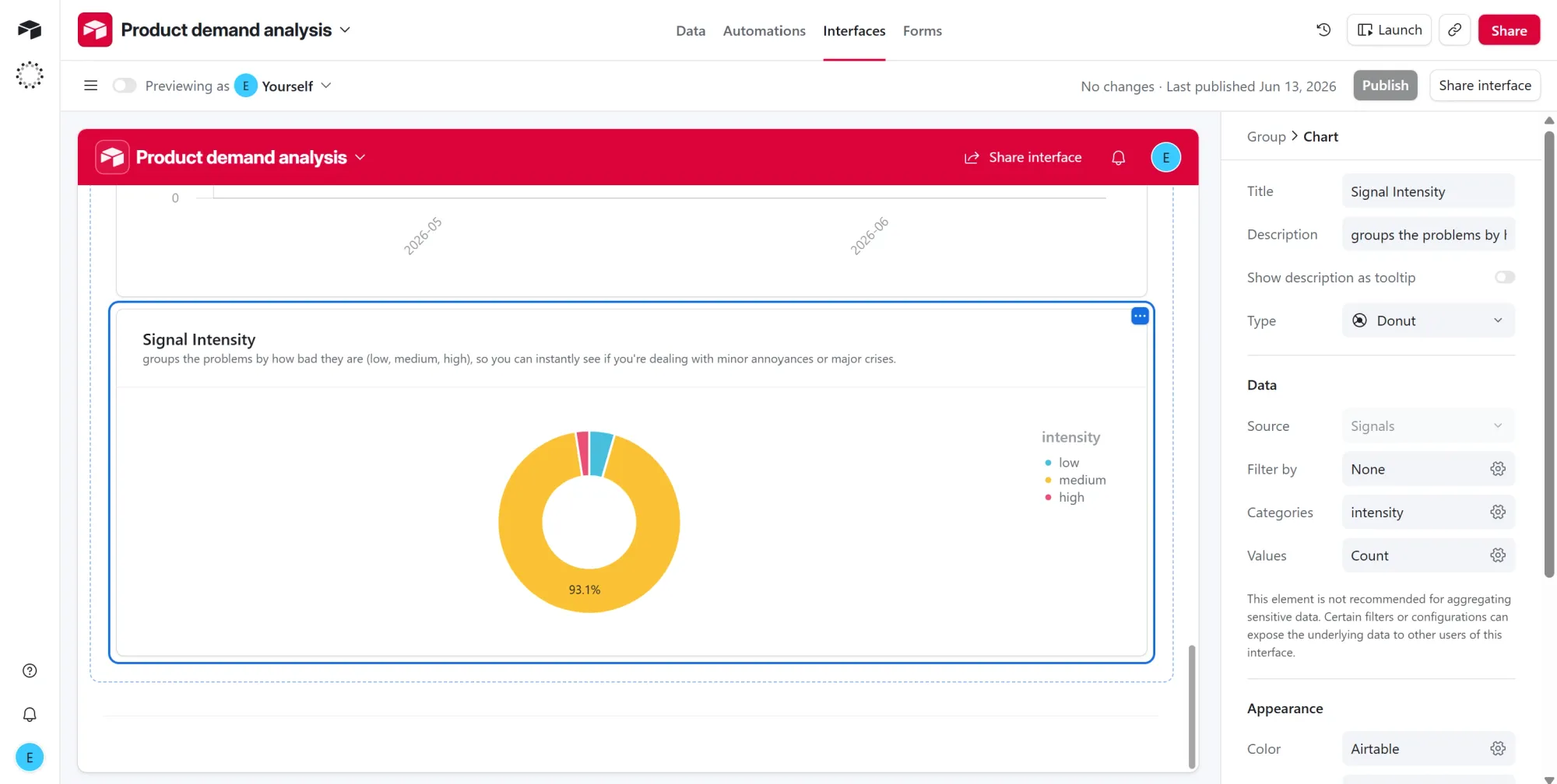The height and width of the screenshot is (784, 1557).
Task: Switch to the Data tab
Action: pyautogui.click(x=691, y=31)
